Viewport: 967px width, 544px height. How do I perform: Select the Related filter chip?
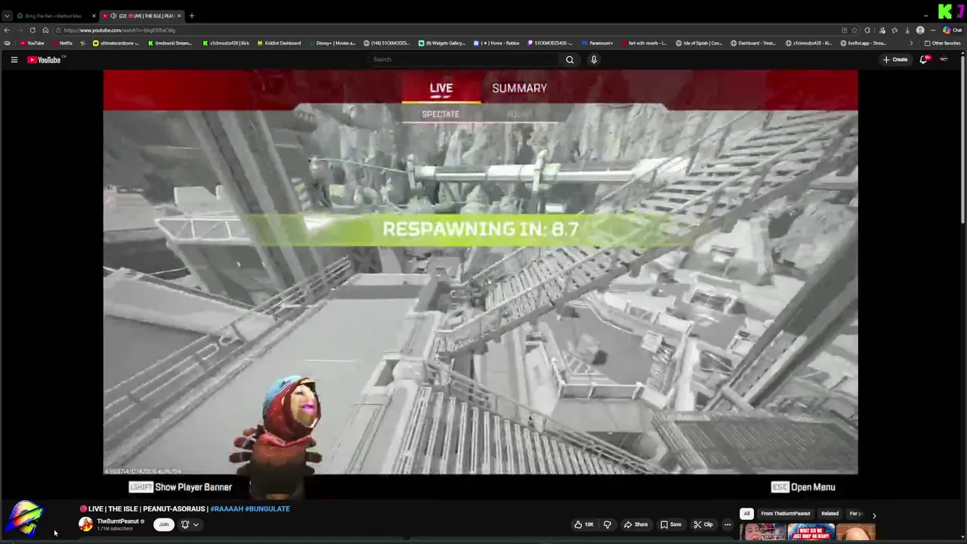[830, 514]
